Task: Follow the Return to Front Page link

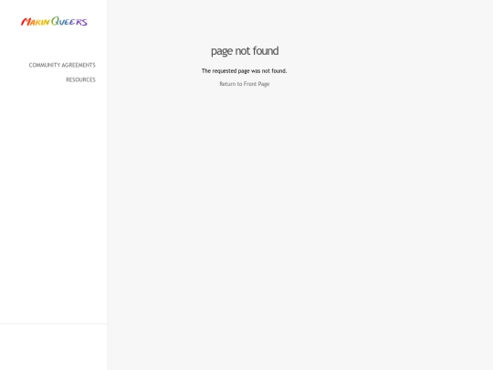Action: [245, 84]
